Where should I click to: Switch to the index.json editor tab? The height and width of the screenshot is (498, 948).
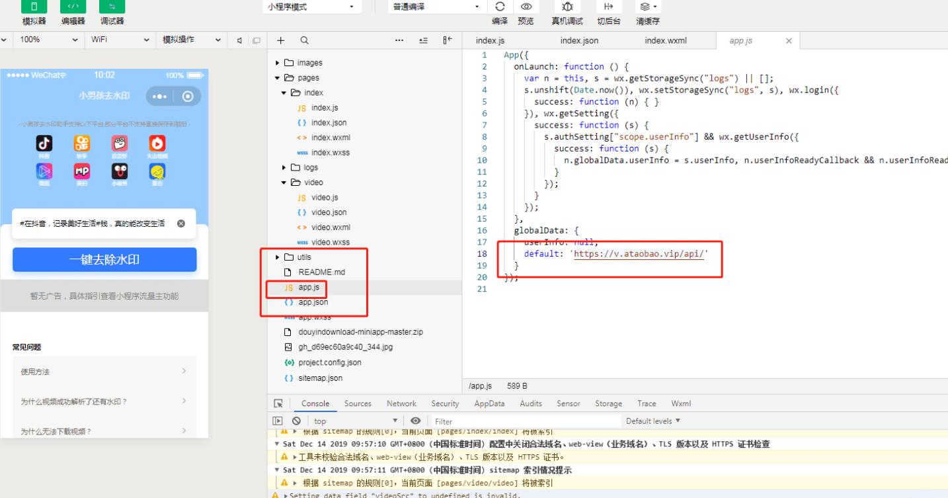[579, 41]
